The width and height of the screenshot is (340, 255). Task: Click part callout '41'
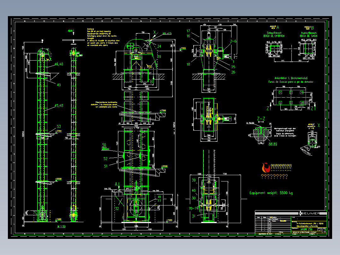coord(159,197)
